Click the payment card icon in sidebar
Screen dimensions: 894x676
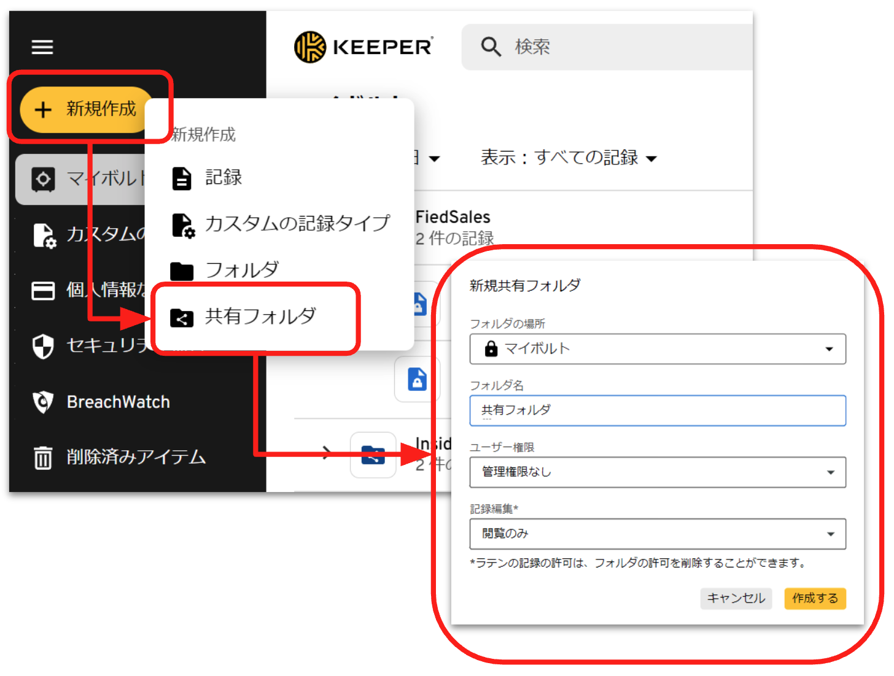pyautogui.click(x=43, y=291)
